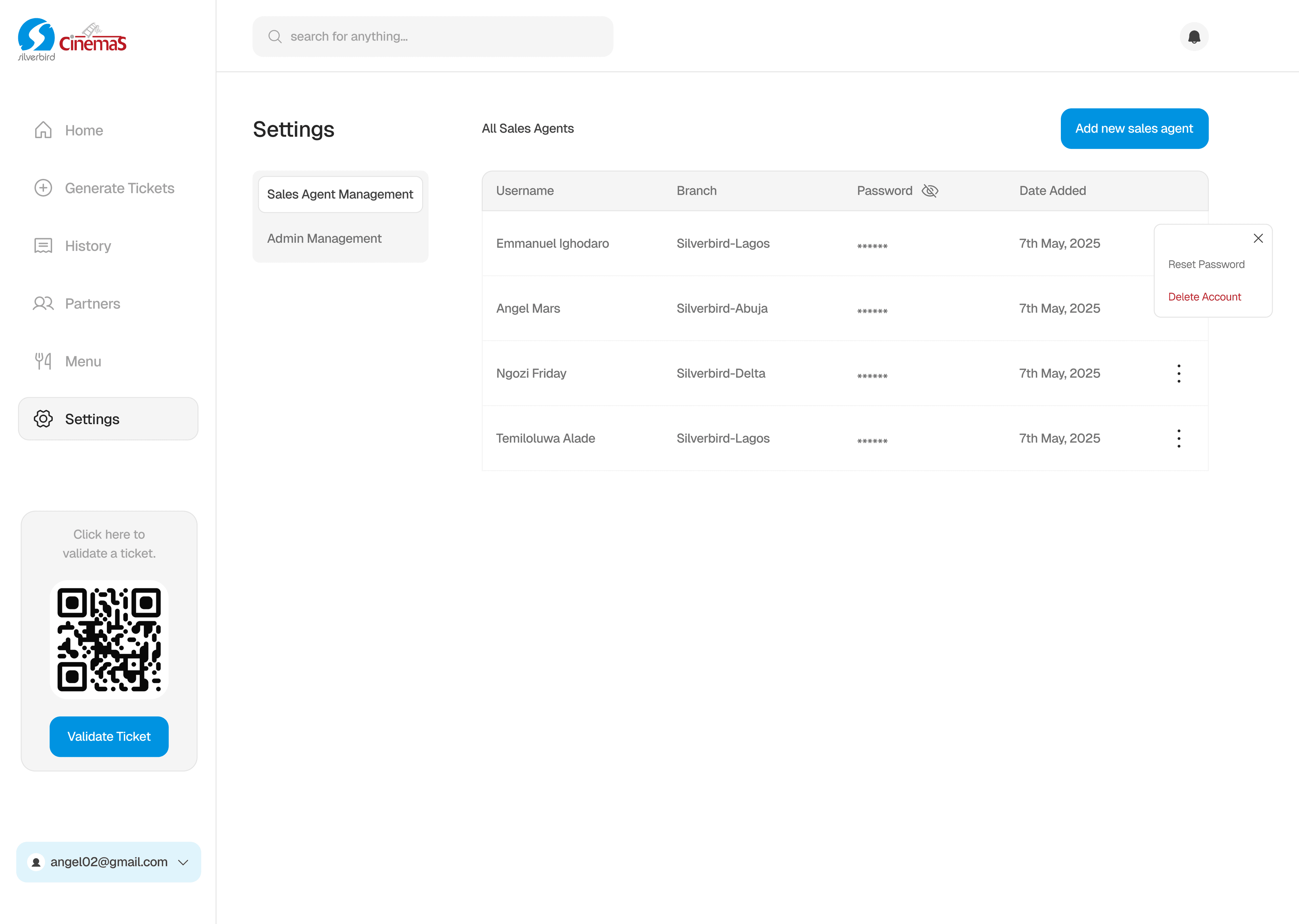Click the Branch column header
Viewport: 1299px width, 924px height.
tap(696, 190)
